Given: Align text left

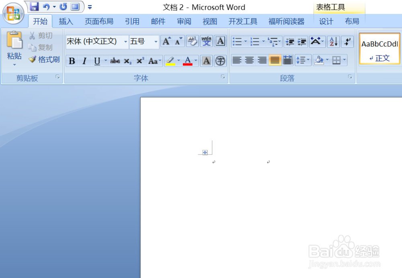Looking at the screenshot, I should click(x=237, y=60).
